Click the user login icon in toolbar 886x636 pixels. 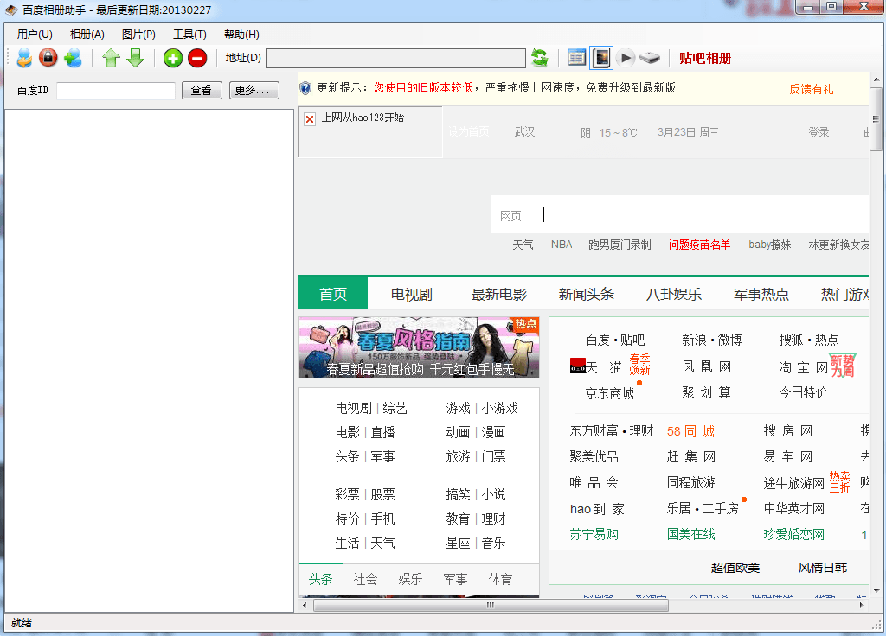click(24, 58)
